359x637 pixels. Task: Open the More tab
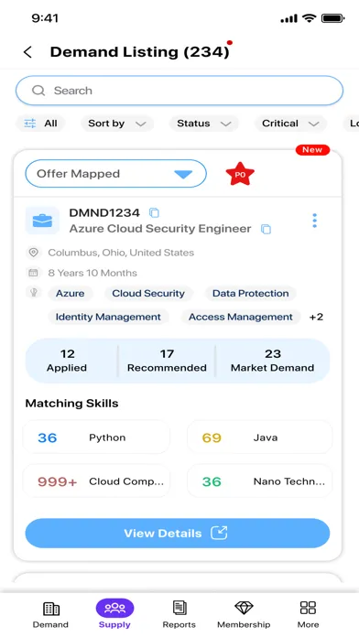pyautogui.click(x=308, y=614)
